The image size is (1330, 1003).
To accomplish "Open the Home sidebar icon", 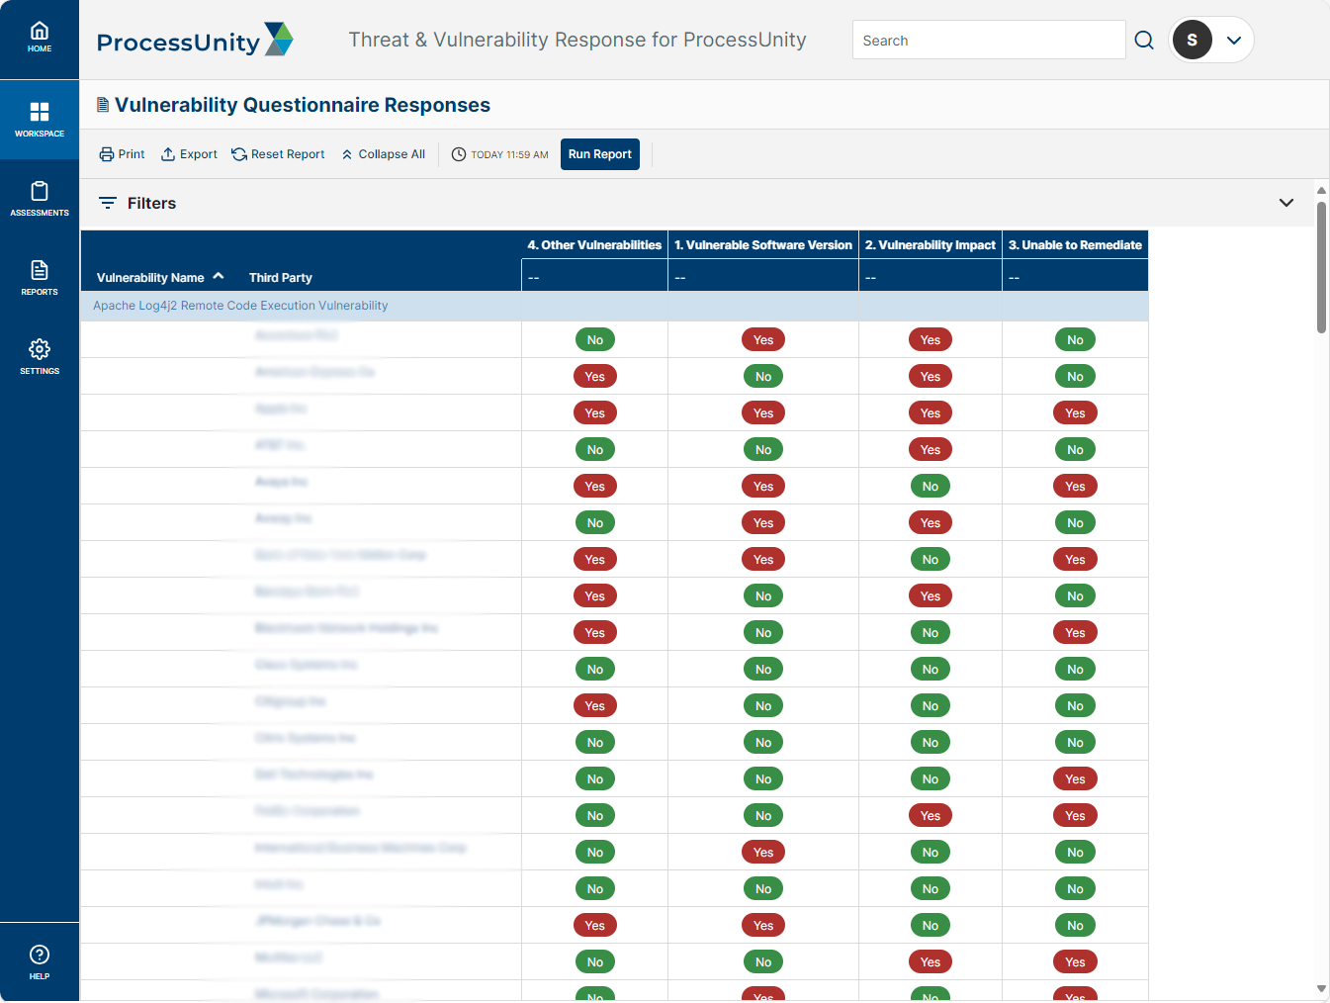I will click(40, 38).
